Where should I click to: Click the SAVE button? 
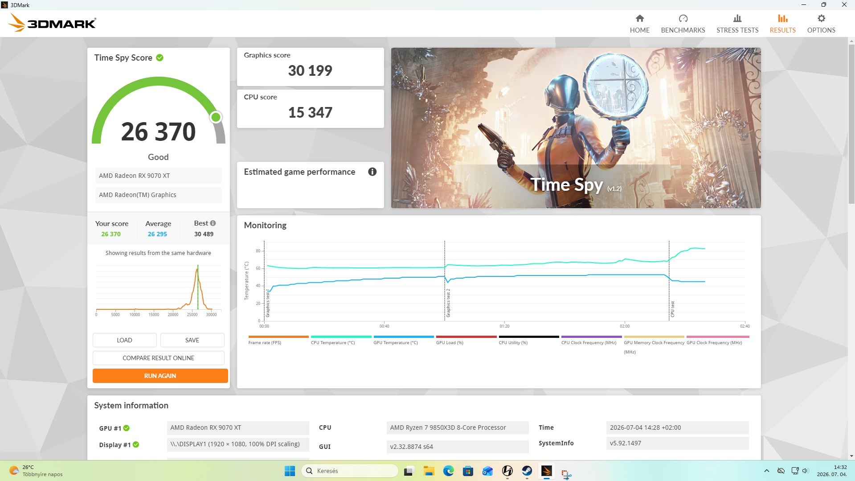click(x=192, y=340)
